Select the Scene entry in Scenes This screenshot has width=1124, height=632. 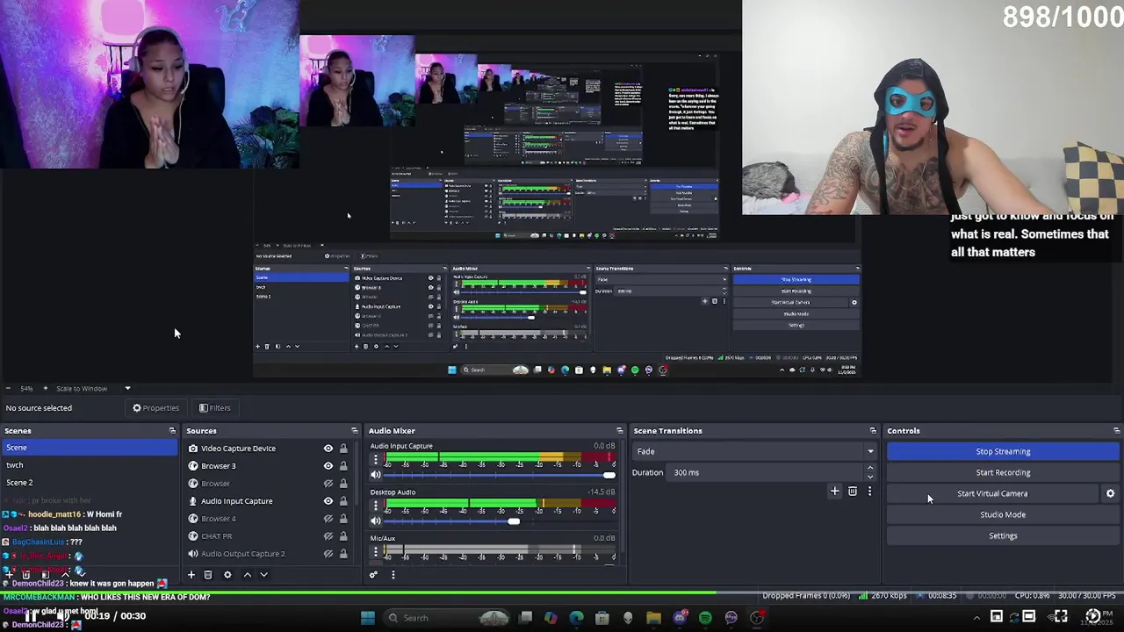(x=89, y=448)
